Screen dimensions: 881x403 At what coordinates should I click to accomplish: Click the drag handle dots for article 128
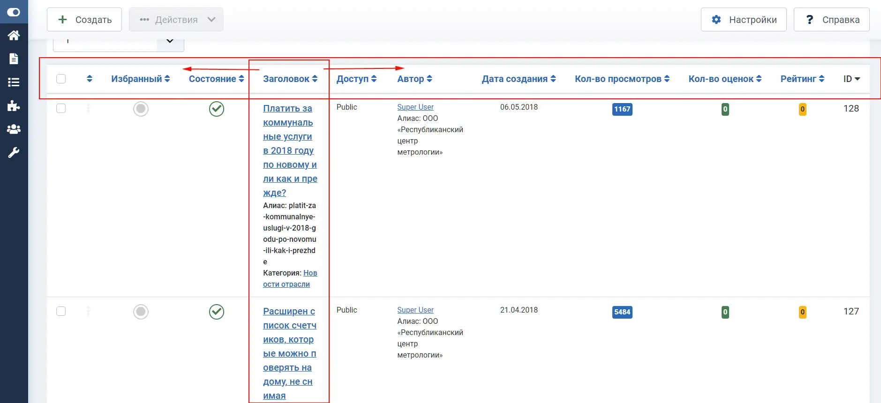88,109
